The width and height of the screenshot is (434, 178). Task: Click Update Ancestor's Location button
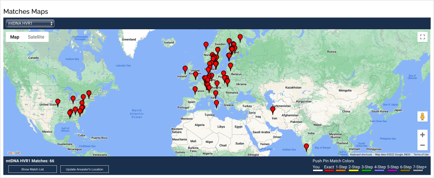(x=85, y=169)
